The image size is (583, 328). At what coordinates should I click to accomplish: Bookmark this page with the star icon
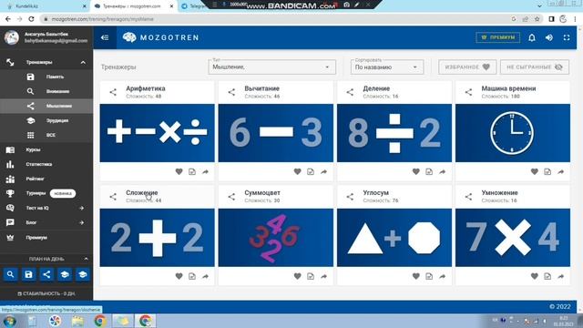(537, 19)
